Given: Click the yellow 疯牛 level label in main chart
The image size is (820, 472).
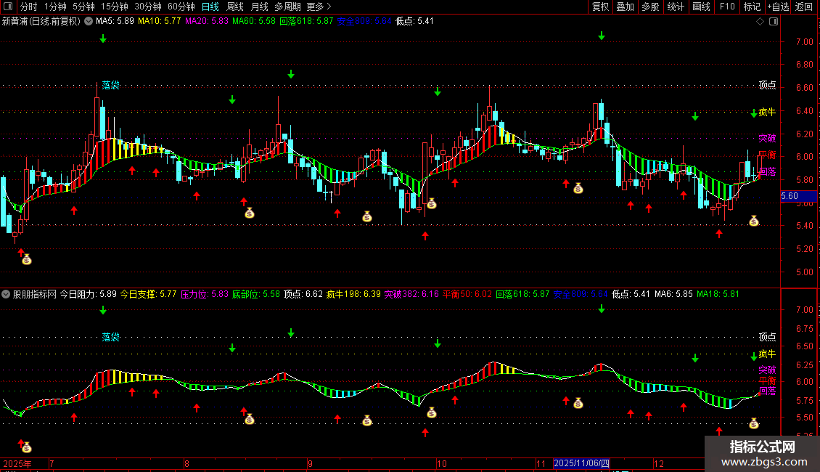Looking at the screenshot, I should tap(767, 112).
